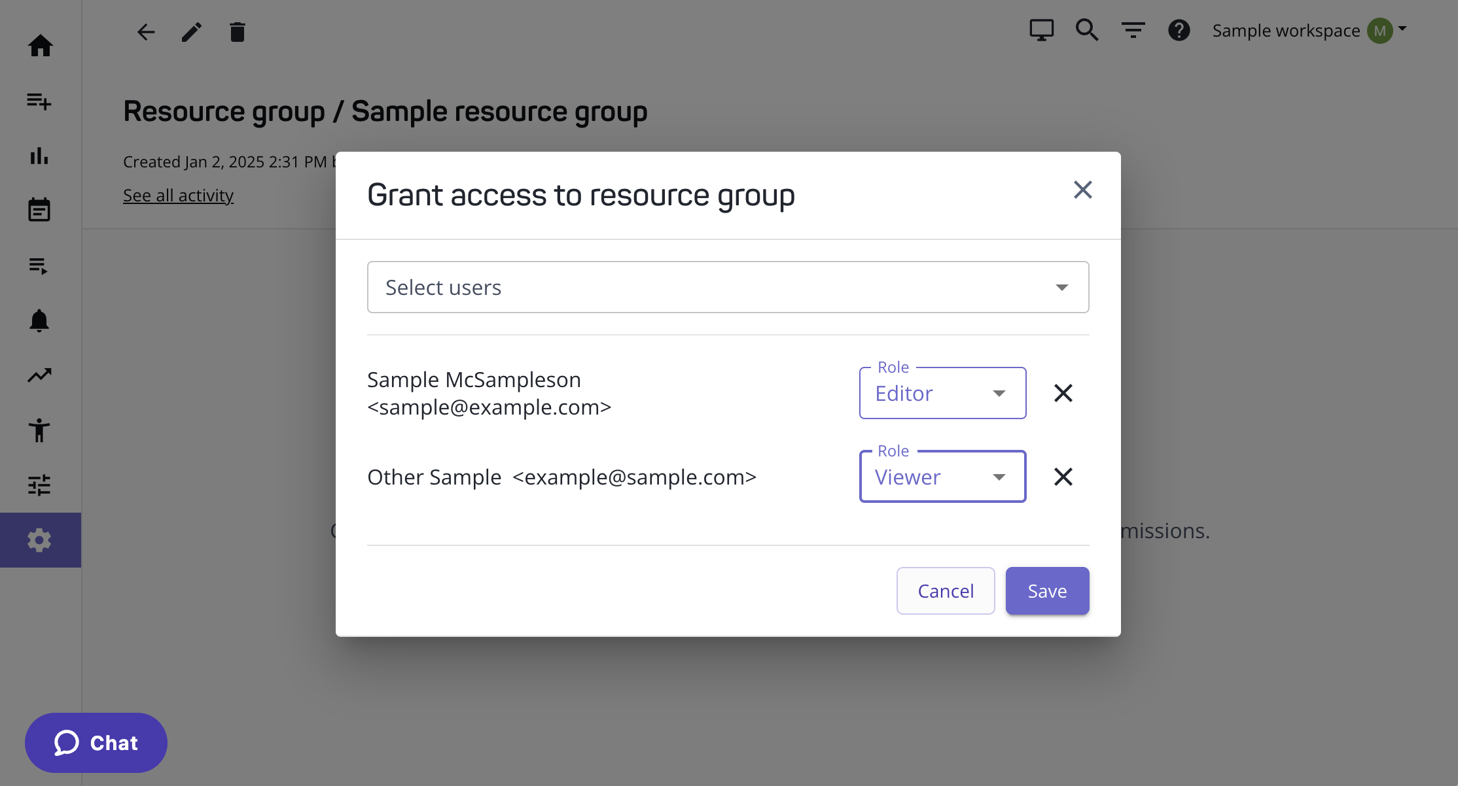1458x786 pixels.
Task: Open the trending line icon in the sidebar
Action: pyautogui.click(x=39, y=375)
